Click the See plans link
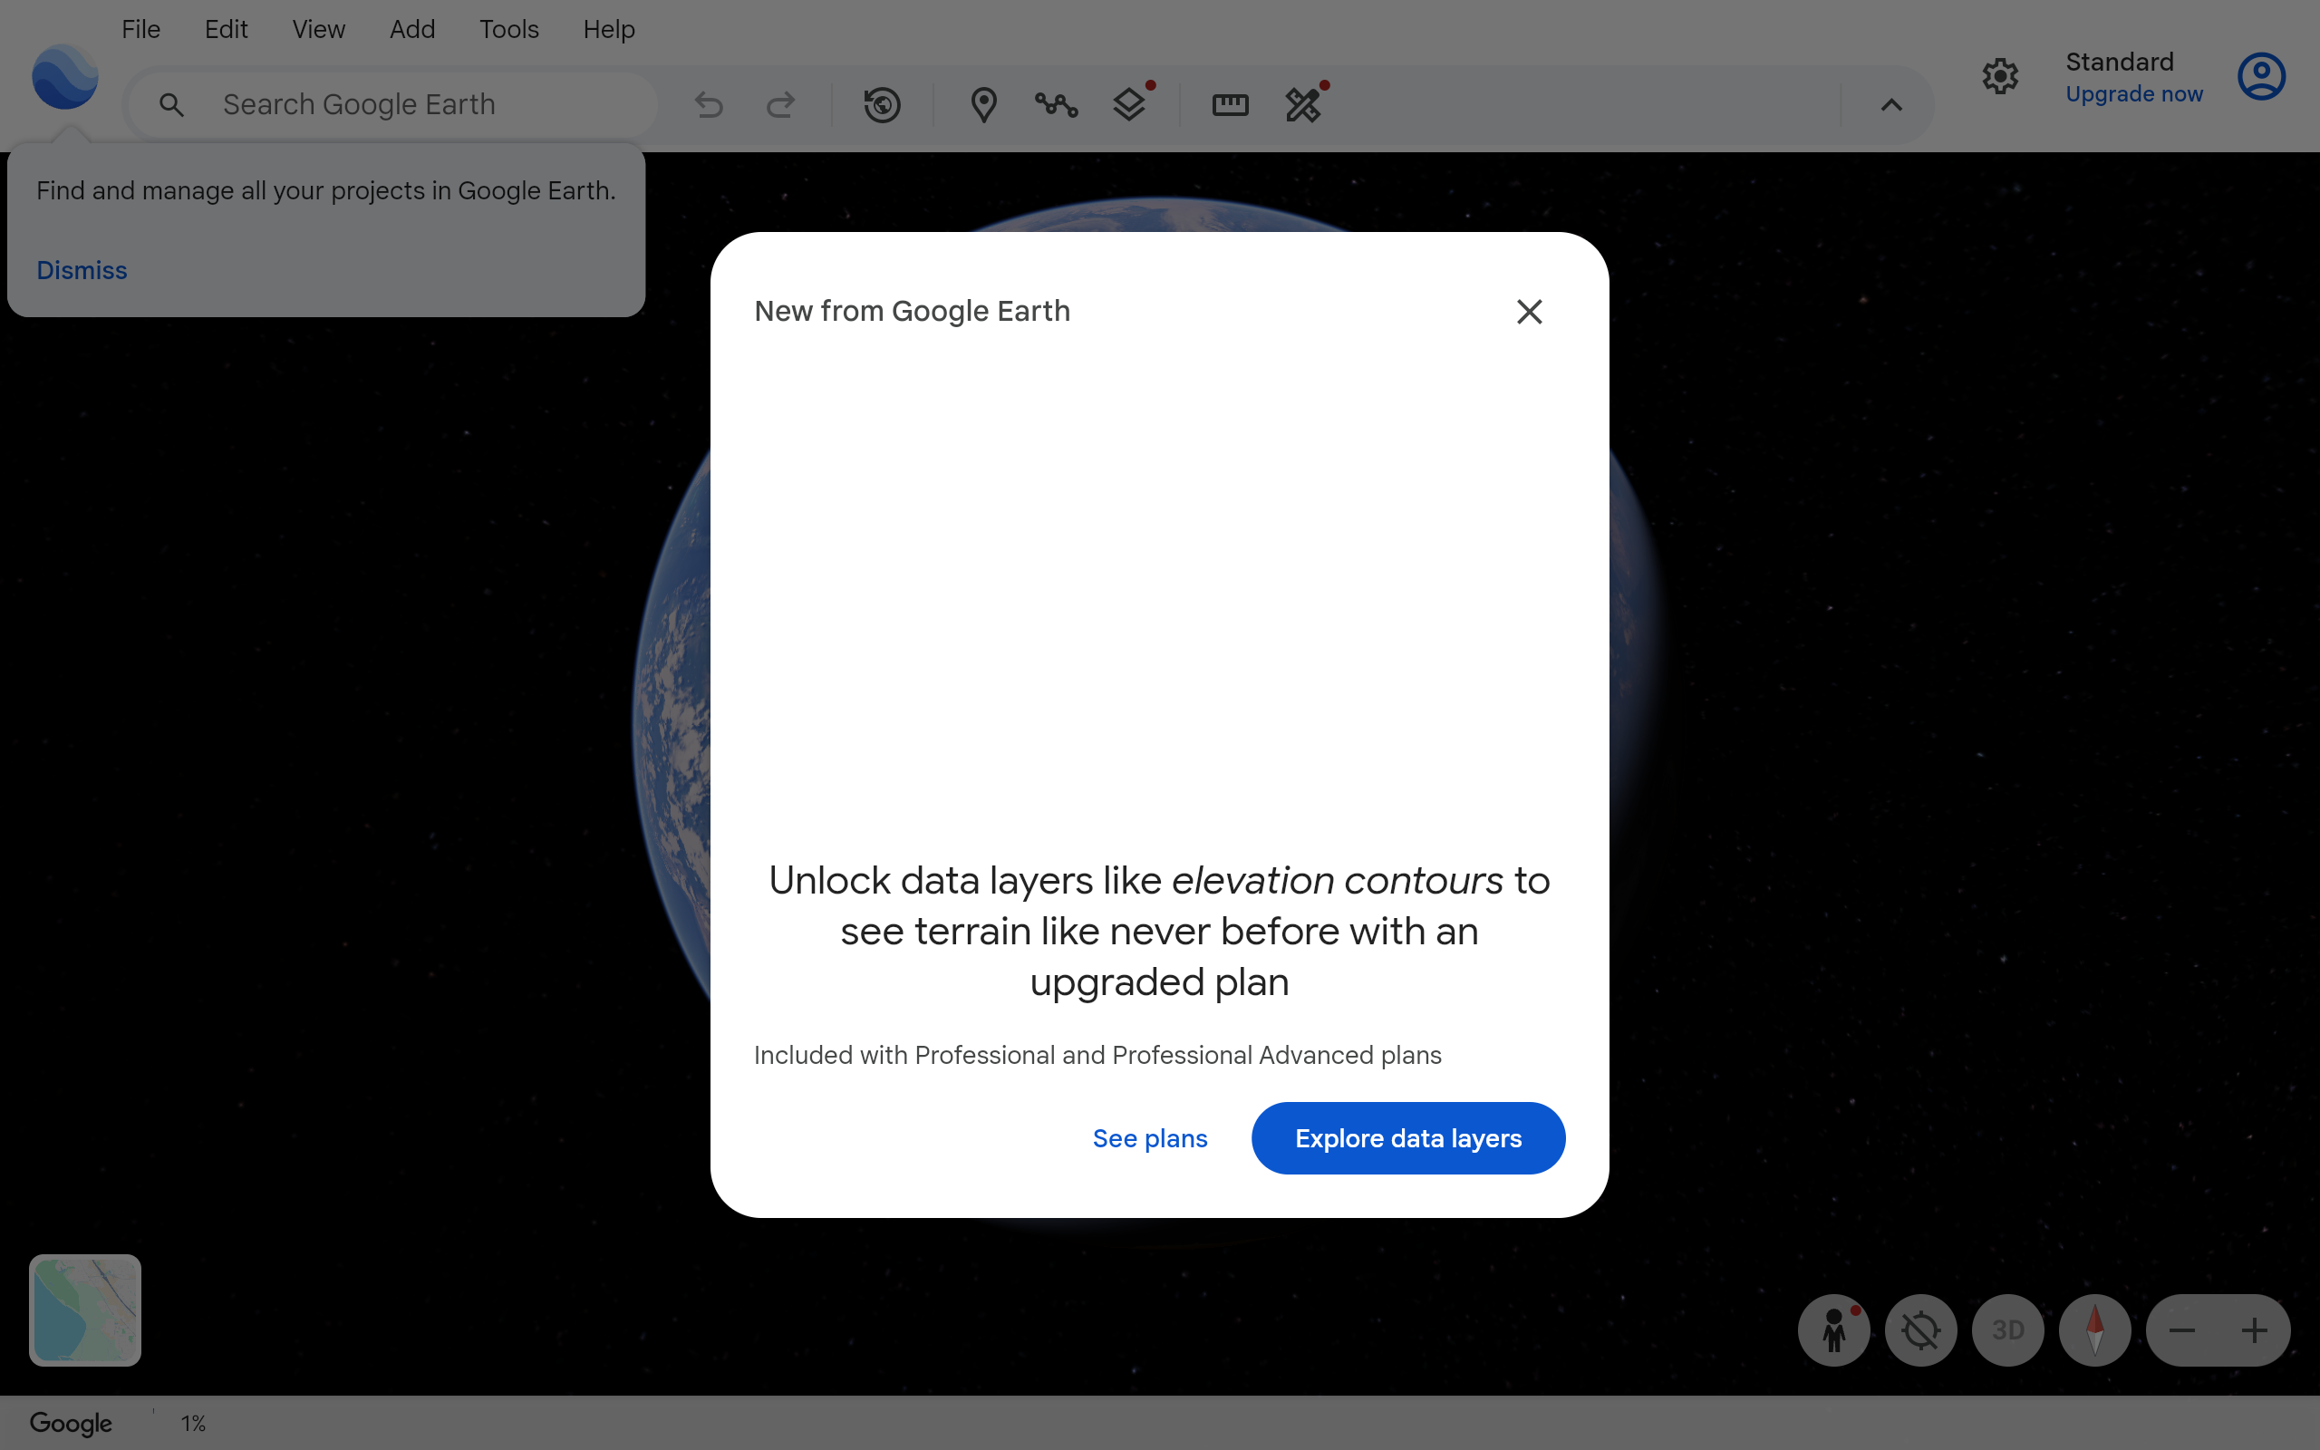The image size is (2320, 1450). 1149,1138
